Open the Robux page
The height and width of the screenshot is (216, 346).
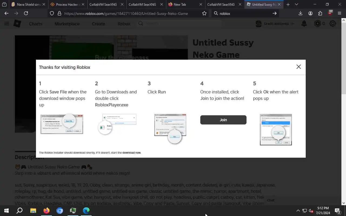(124, 24)
